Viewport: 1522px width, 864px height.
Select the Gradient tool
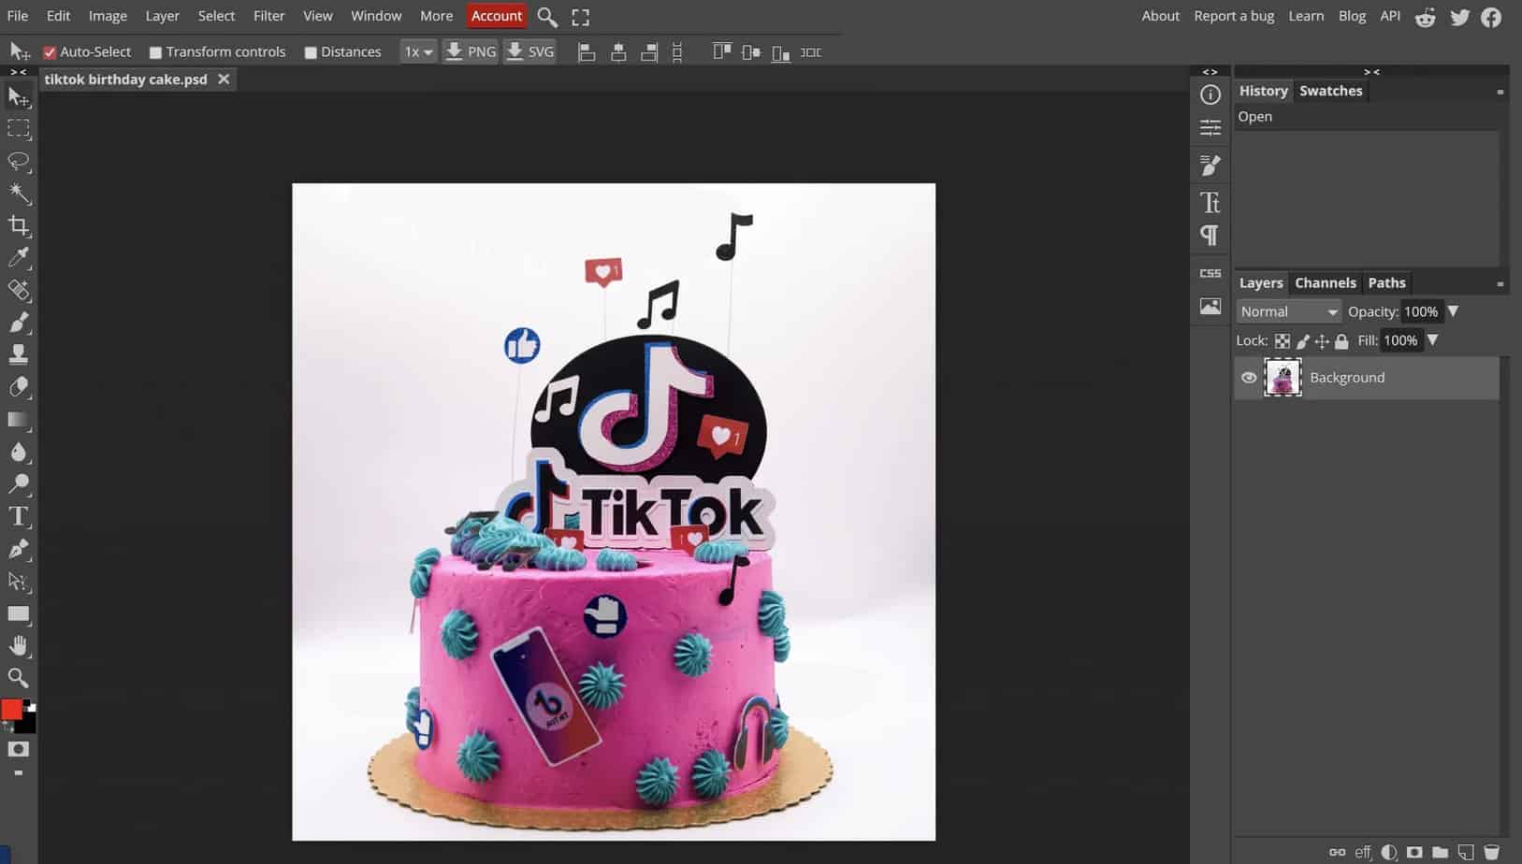coord(18,420)
